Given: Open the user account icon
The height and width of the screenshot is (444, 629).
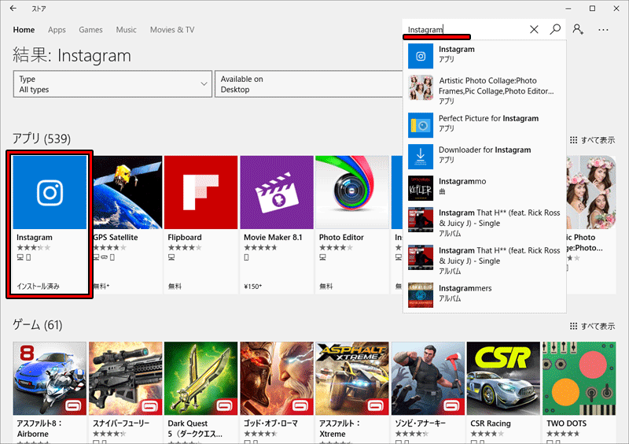Looking at the screenshot, I should coord(578,29).
